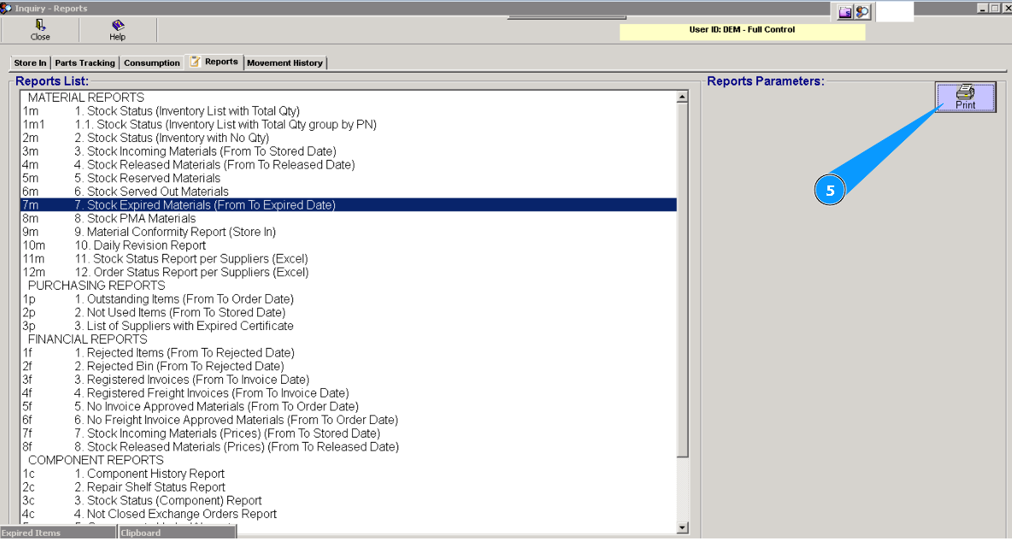
Task: Open the Help toolbar icon
Action: coord(117,30)
